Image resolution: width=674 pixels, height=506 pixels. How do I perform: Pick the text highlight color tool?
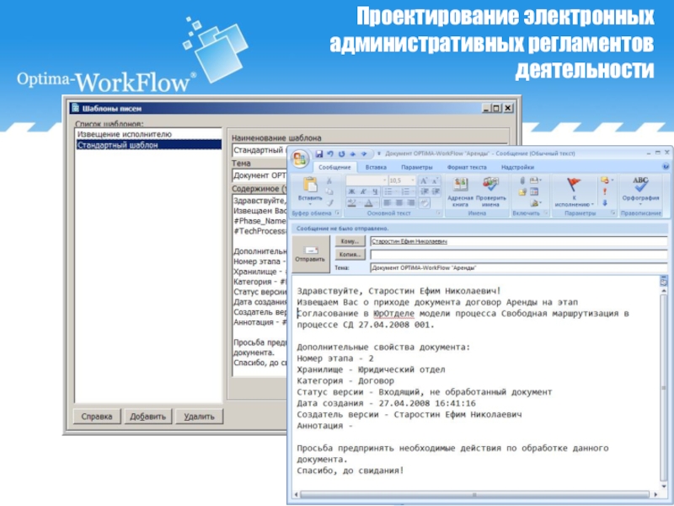coord(352,202)
